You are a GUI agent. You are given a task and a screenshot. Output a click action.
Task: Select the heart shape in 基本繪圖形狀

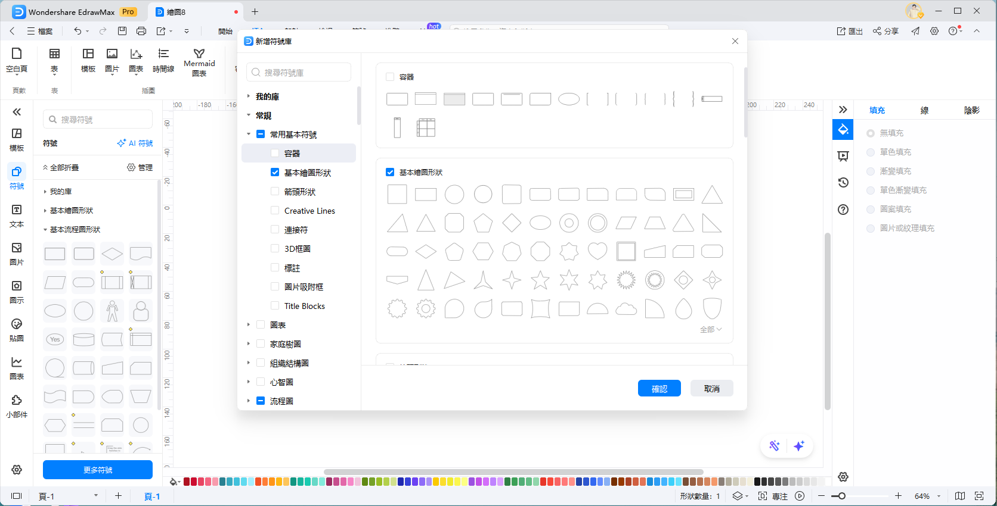tap(597, 251)
